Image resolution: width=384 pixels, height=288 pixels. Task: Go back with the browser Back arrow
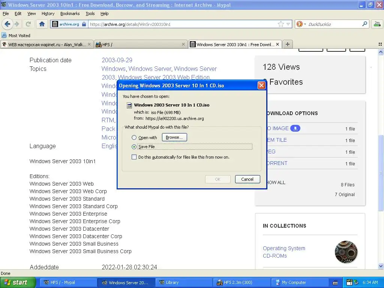(7, 24)
